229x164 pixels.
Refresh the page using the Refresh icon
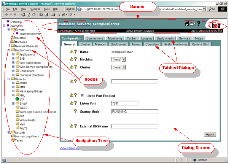(x=29, y=14)
